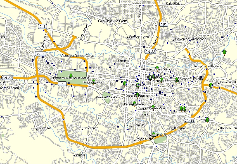Select the Rotonda de la Bandera label

point(206,66)
